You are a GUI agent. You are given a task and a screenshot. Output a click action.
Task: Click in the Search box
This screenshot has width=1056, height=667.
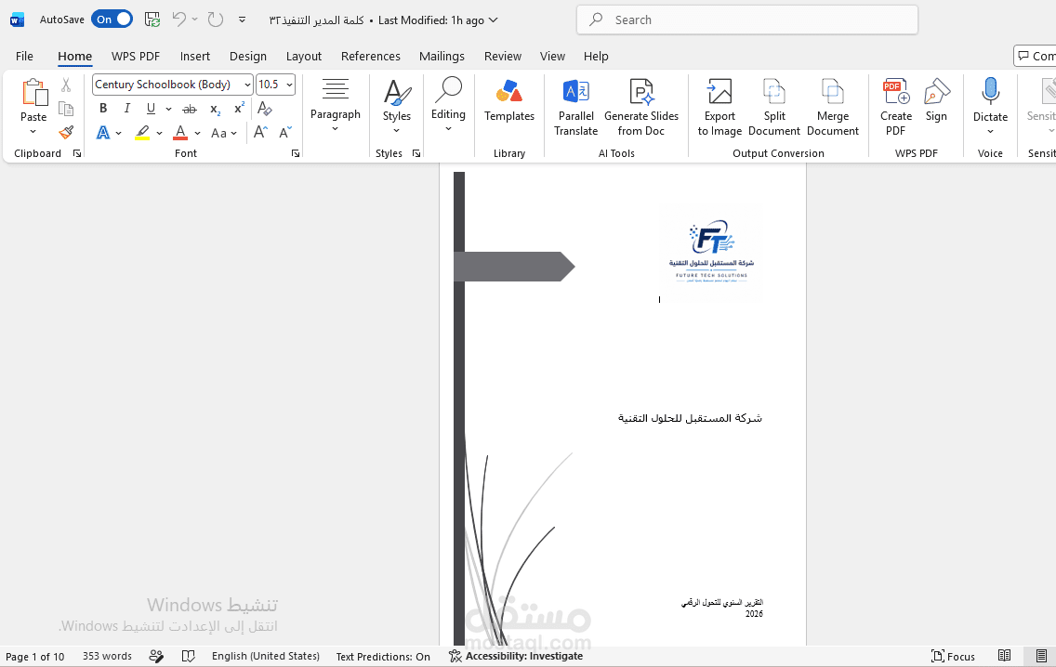click(746, 20)
